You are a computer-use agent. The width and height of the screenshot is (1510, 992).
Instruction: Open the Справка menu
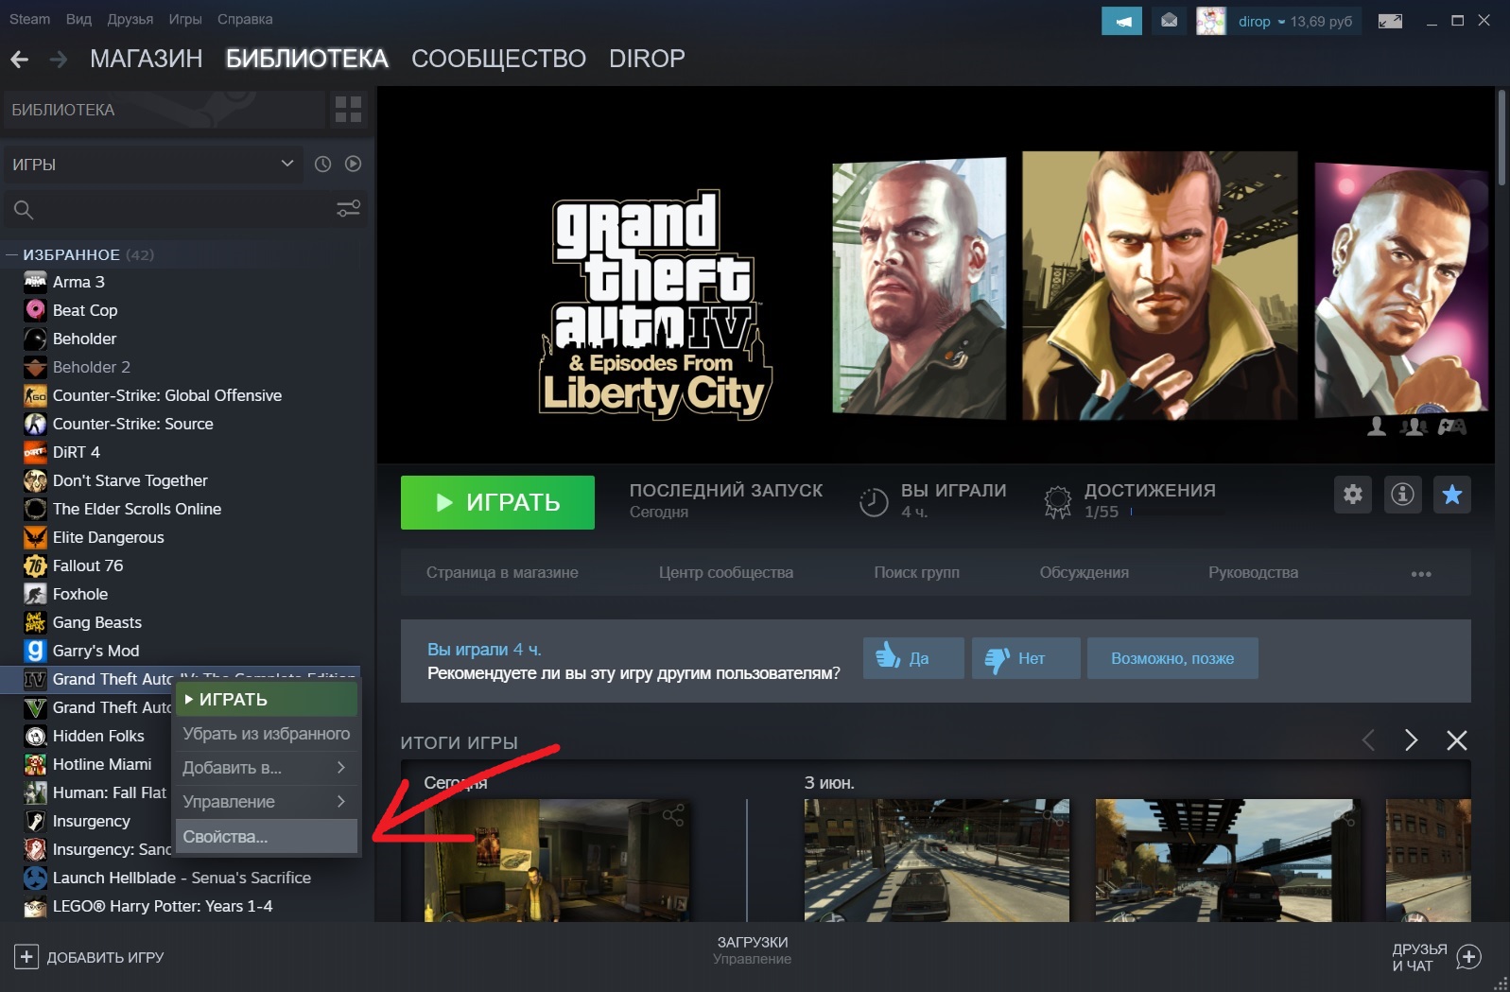[x=245, y=19]
